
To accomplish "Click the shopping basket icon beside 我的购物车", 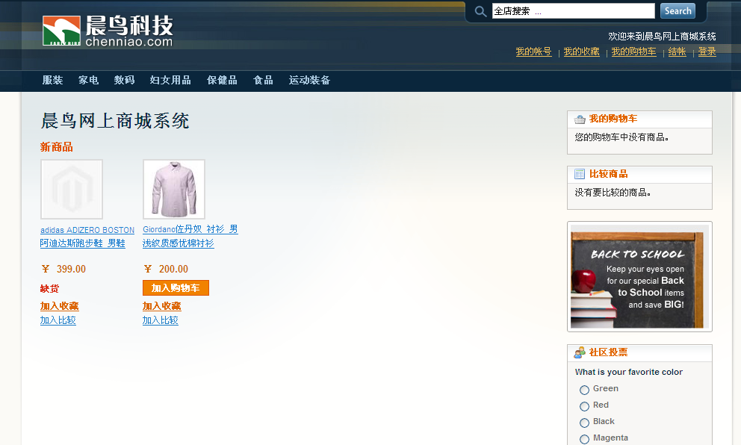I will [x=580, y=119].
